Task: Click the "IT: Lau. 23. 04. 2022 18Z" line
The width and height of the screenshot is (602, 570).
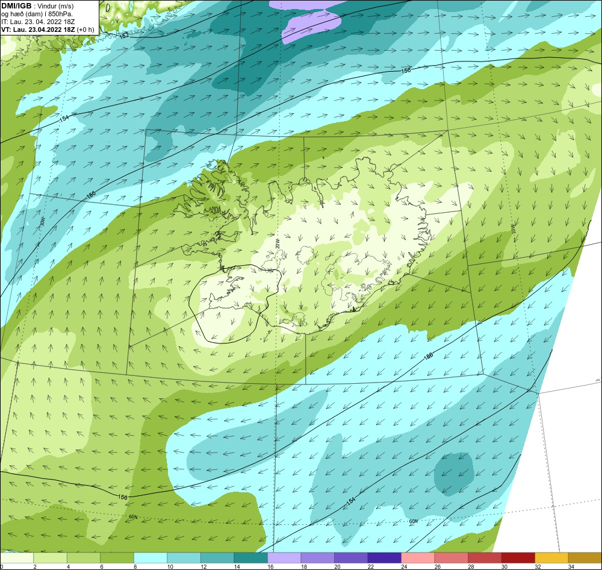Action: [38, 22]
